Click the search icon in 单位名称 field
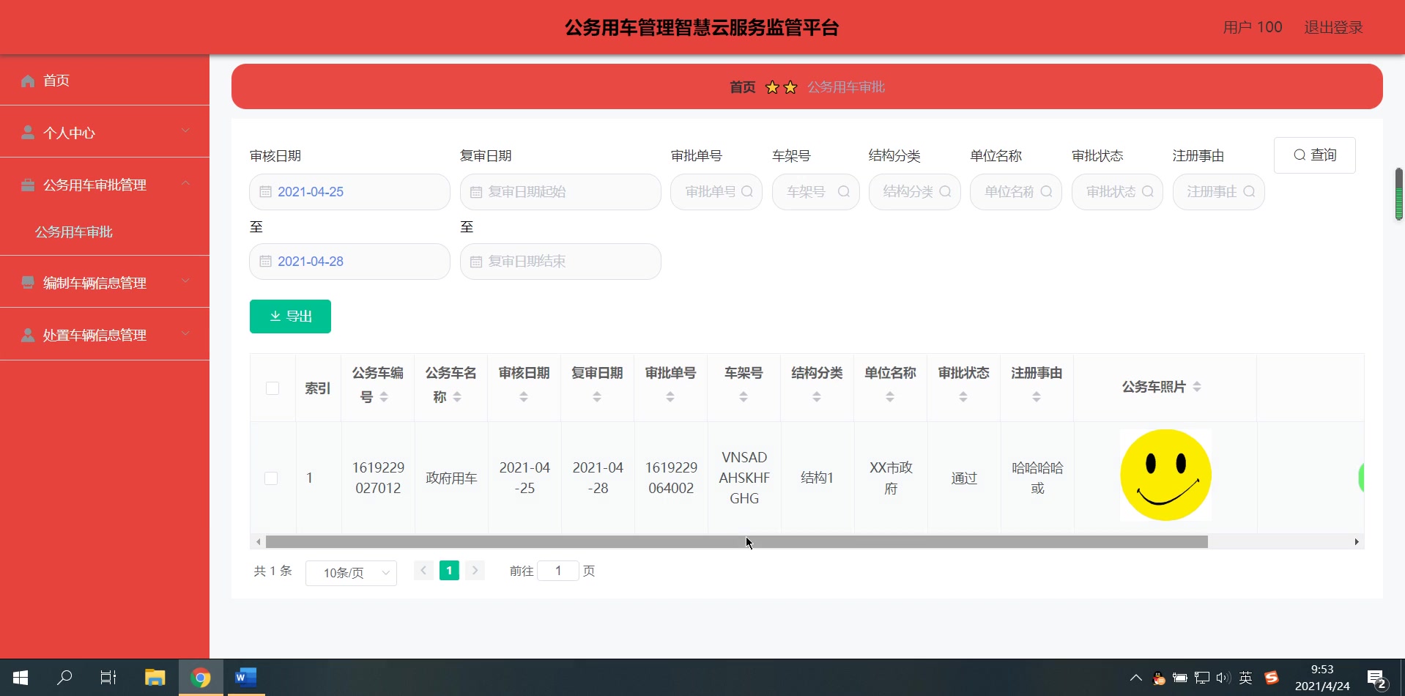The height and width of the screenshot is (696, 1405). pos(1047,191)
